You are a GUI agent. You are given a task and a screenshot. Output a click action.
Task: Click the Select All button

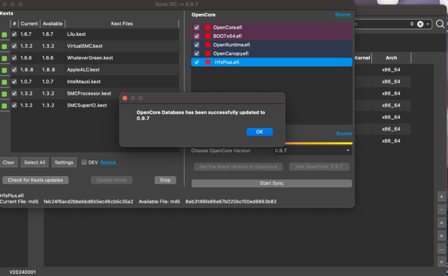pos(35,162)
